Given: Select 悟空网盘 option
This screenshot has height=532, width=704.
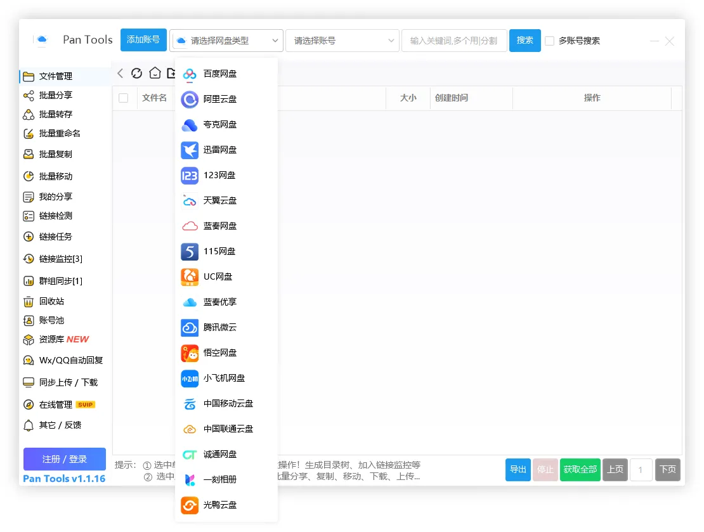Looking at the screenshot, I should pos(226,353).
